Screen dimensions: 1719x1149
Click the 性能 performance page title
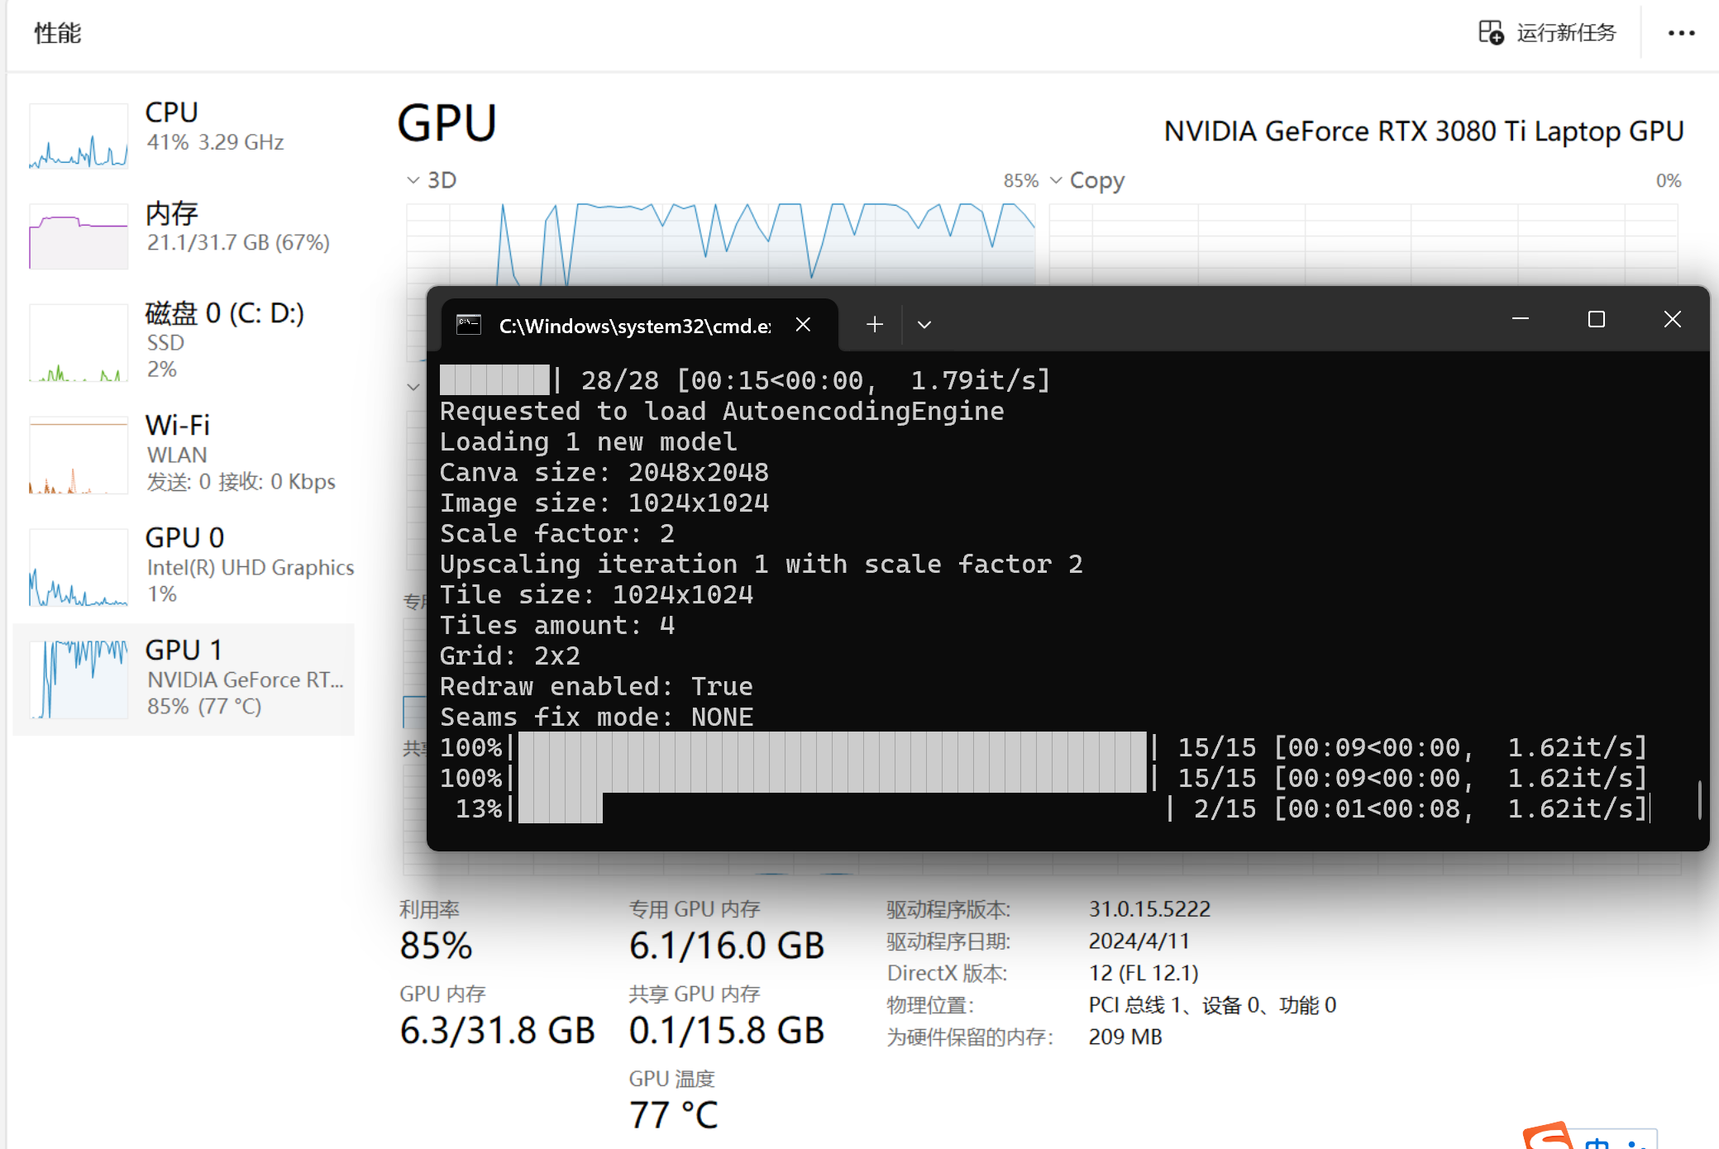[58, 33]
